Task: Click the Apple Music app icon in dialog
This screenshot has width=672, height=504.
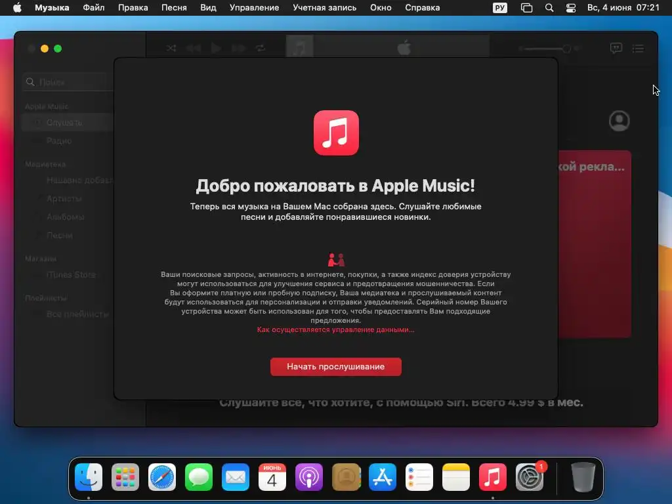Action: [336, 133]
